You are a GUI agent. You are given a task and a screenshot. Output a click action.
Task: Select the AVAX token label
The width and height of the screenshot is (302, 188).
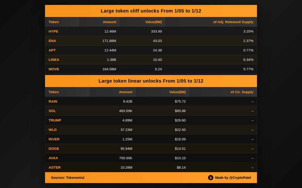(x=53, y=158)
